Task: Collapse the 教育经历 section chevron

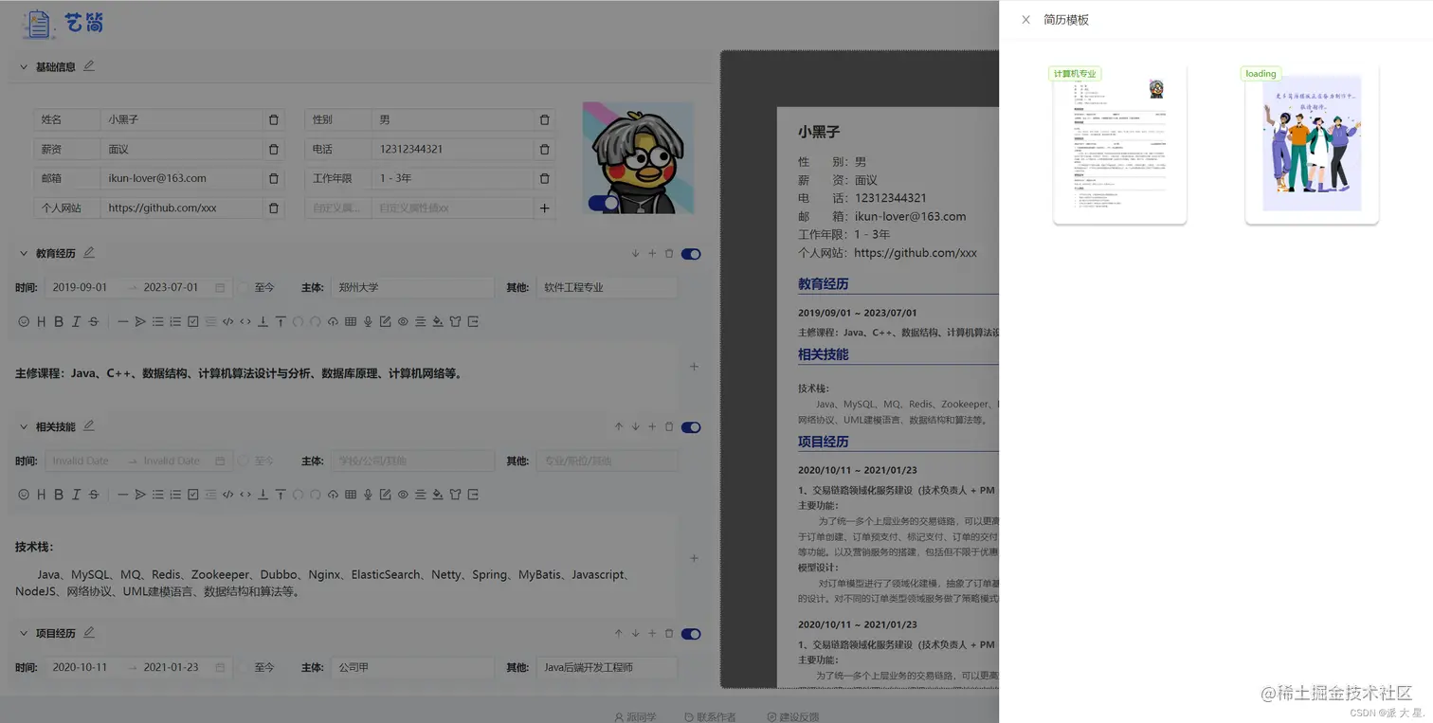Action: click(x=23, y=253)
